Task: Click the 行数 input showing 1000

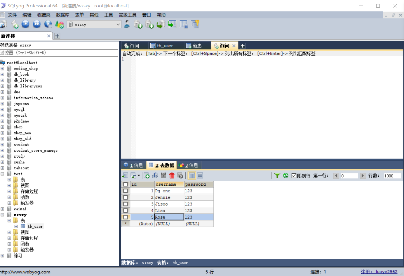Action: [x=392, y=176]
